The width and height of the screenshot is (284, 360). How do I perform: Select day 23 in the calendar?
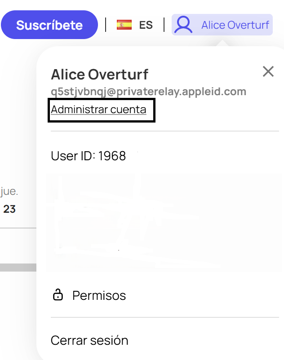(9, 209)
